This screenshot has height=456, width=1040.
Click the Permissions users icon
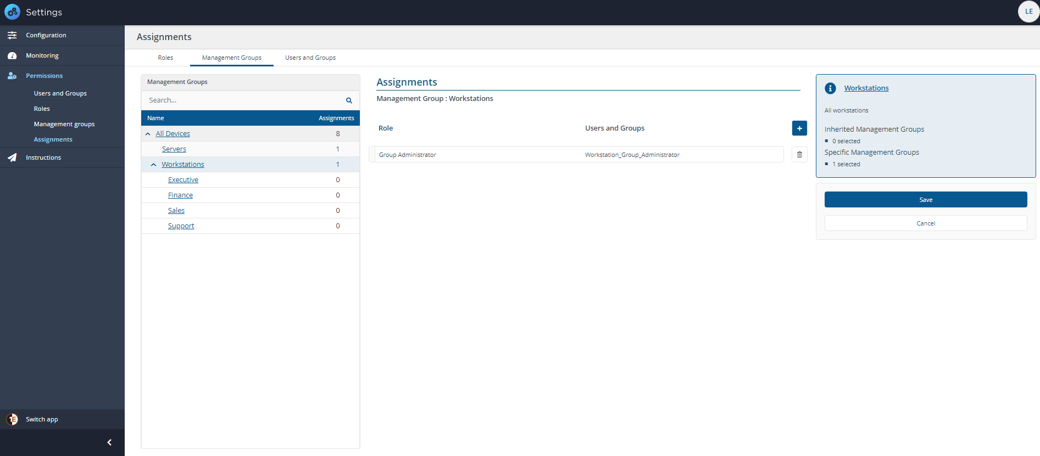click(12, 76)
